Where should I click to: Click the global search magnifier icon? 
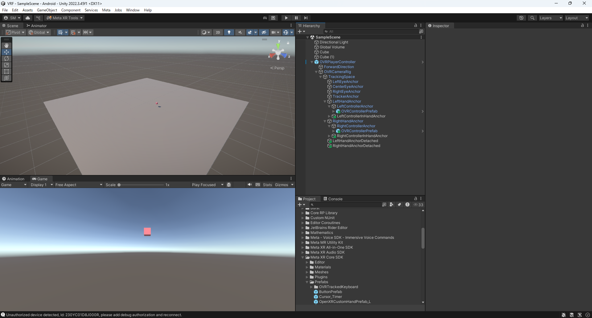[x=532, y=18]
